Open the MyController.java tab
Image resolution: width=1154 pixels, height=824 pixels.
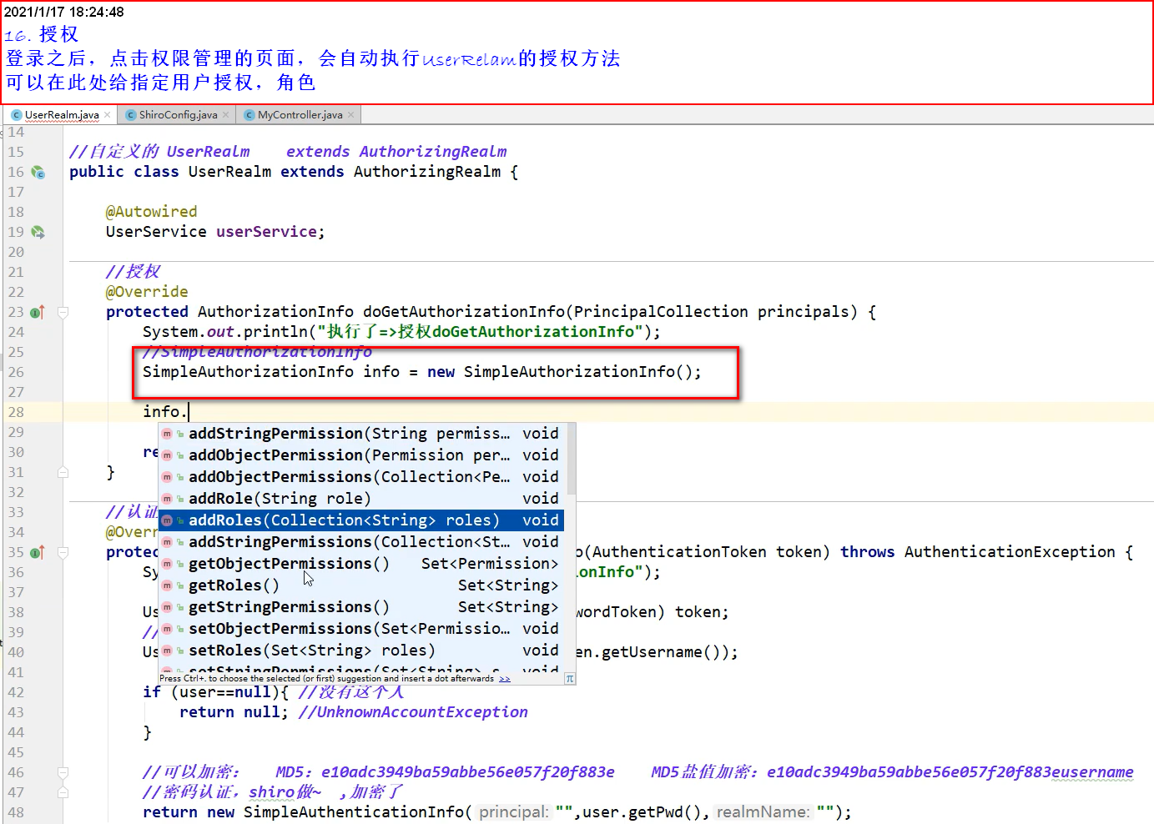(300, 115)
